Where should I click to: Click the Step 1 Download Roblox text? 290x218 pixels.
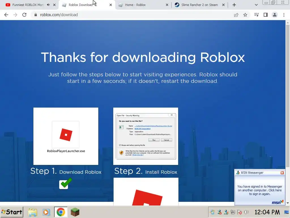click(66, 171)
